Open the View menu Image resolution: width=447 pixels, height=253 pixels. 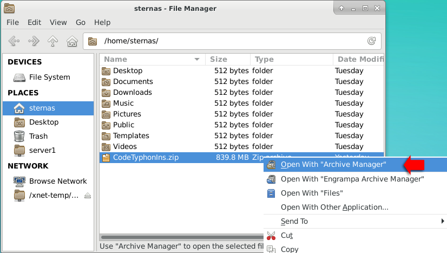(58, 22)
